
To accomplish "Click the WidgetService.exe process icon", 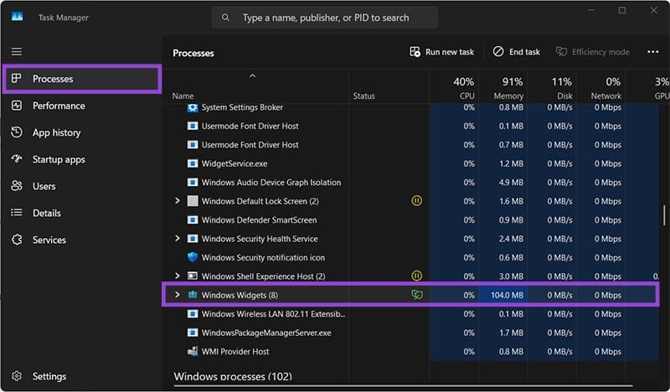I will coord(193,163).
